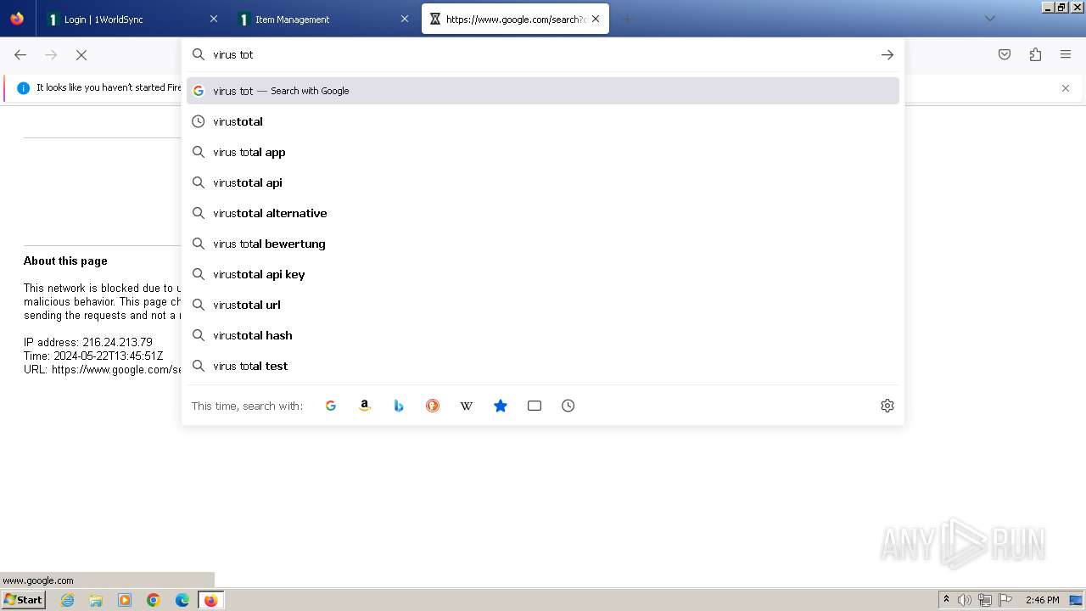Search with Bing one-off engine icon
The width and height of the screenshot is (1086, 611).
pos(399,406)
